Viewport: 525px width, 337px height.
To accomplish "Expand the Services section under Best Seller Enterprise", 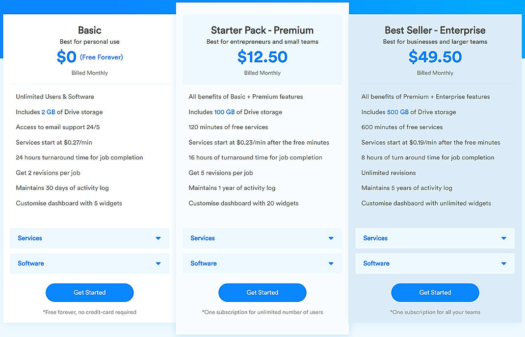I will 435,238.
